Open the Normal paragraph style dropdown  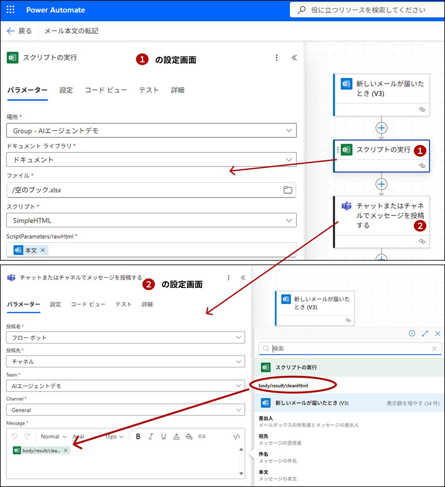tap(54, 437)
